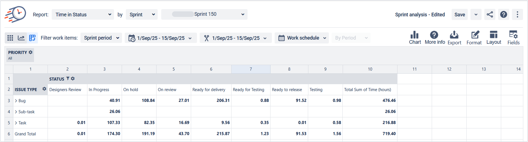
Task: Select the On hold column header
Action: click(139, 90)
